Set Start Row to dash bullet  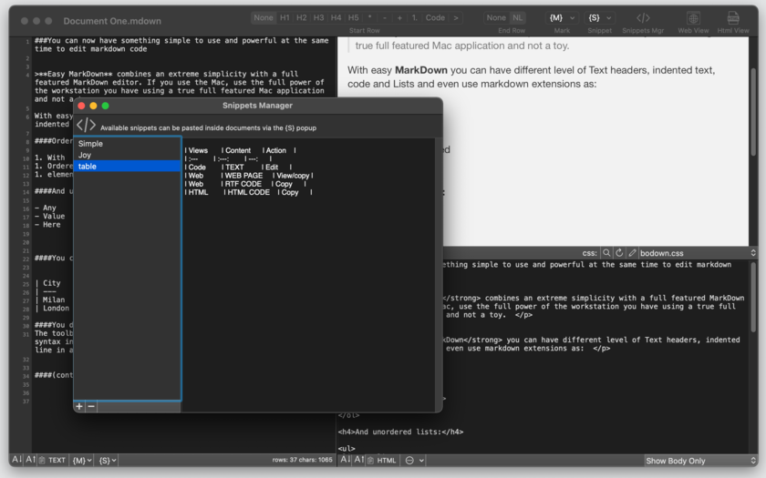tap(385, 17)
